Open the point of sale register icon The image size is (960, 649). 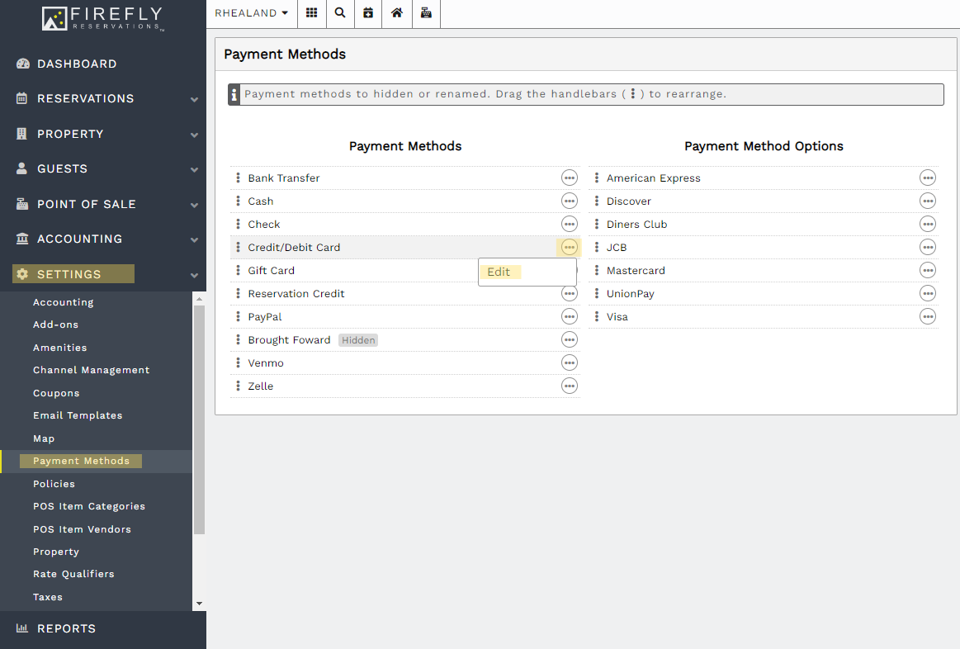pos(426,13)
